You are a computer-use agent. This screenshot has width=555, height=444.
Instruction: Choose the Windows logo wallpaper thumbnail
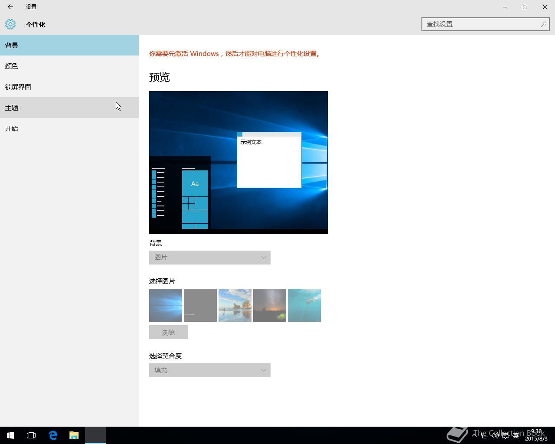166,305
